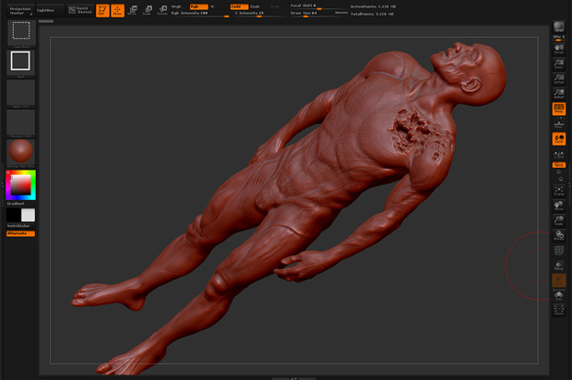The width and height of the screenshot is (572, 380).
Task: Click the left tray divider handle
Action: tap(3, 184)
